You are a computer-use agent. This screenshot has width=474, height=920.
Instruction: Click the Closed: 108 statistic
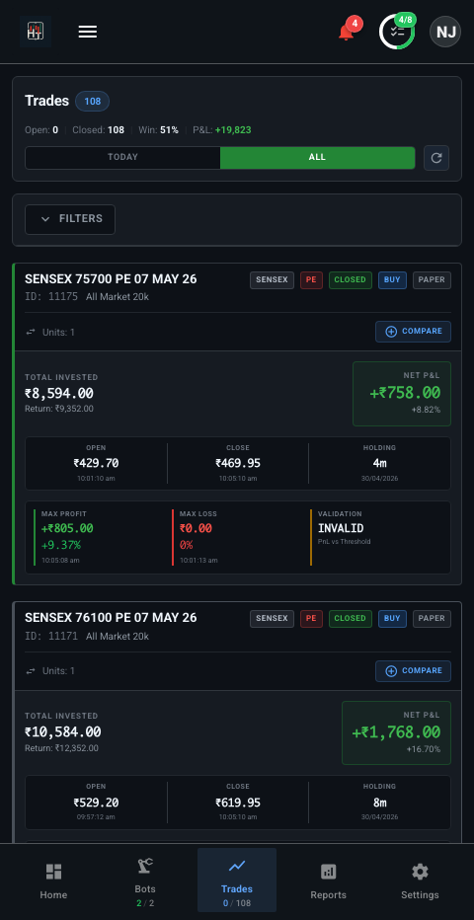tap(98, 129)
